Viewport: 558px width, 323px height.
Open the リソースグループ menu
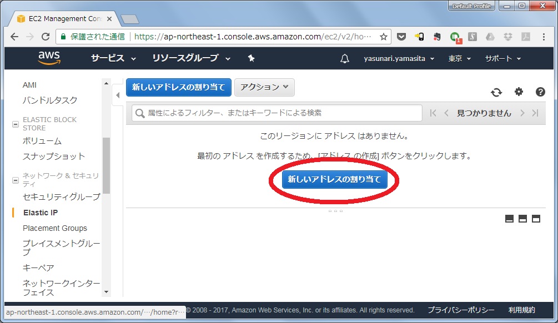coord(191,58)
